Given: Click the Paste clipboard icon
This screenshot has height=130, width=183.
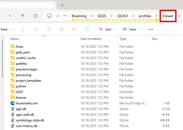Looking at the screenshot, I should 49,29.
